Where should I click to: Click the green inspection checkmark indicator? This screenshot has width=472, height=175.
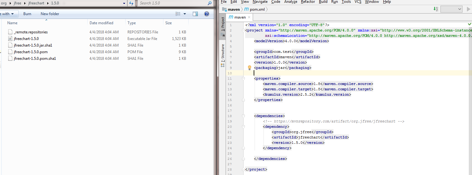[469, 24]
